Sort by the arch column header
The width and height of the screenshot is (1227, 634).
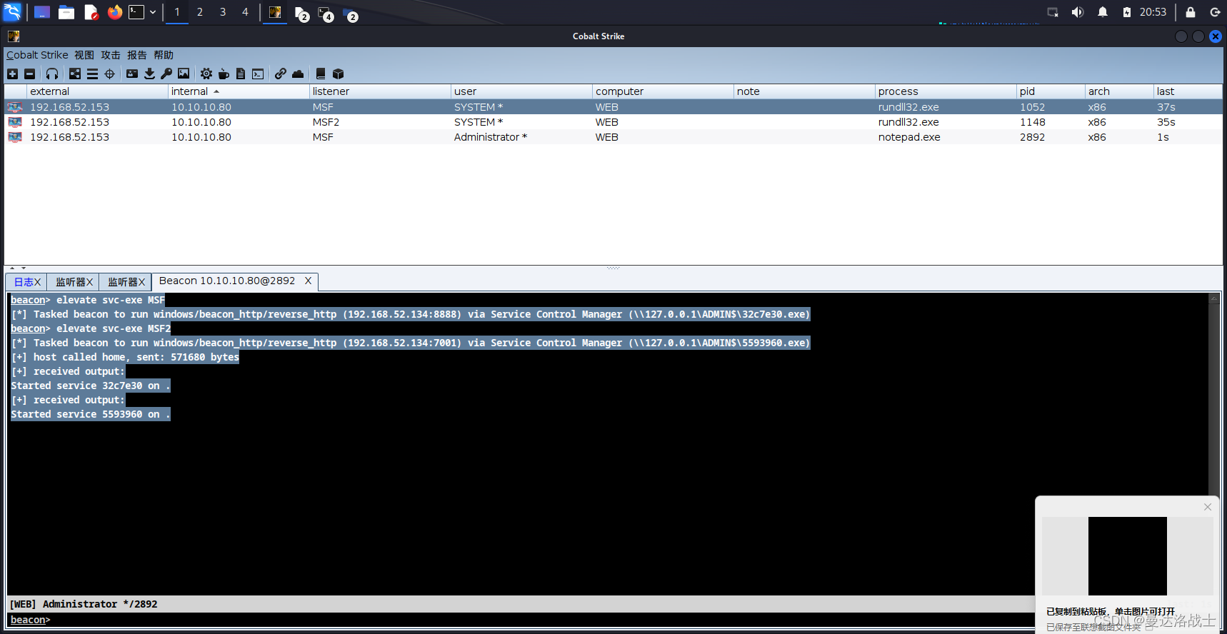point(1119,91)
